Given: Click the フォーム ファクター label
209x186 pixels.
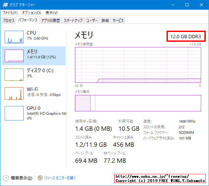Looking at the screenshot, I should (x=155, y=133).
